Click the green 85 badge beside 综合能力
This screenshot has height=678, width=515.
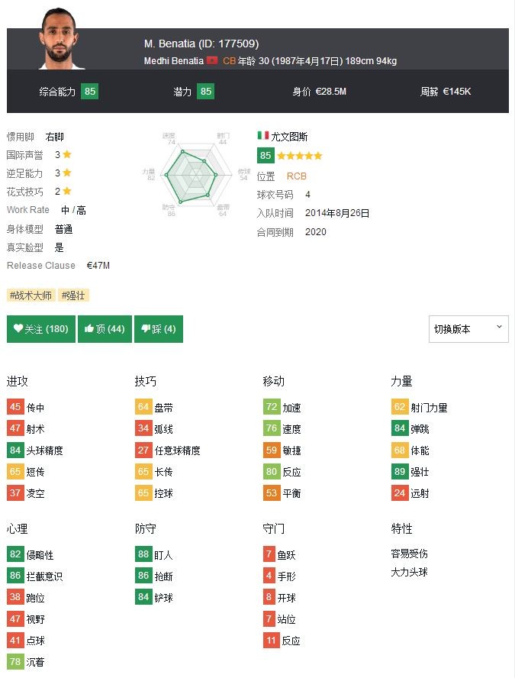(89, 92)
